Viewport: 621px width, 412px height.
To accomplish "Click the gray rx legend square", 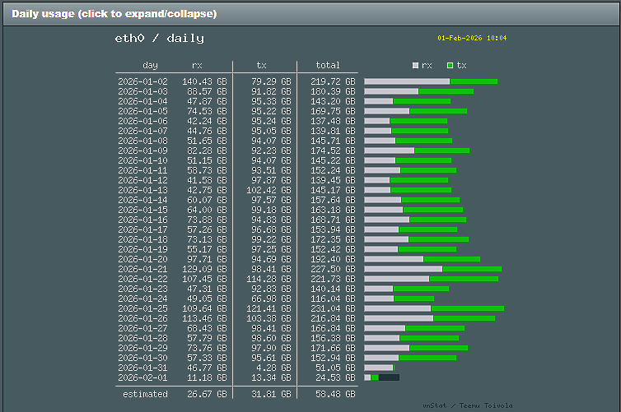I will (415, 65).
